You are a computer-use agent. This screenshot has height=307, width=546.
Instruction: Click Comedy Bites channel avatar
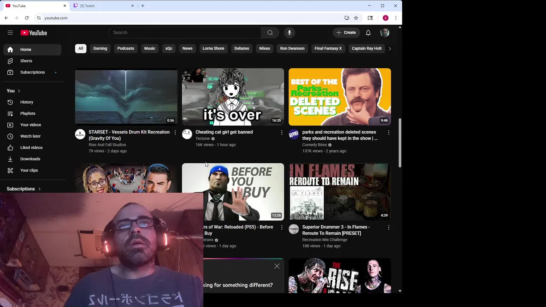point(294,134)
